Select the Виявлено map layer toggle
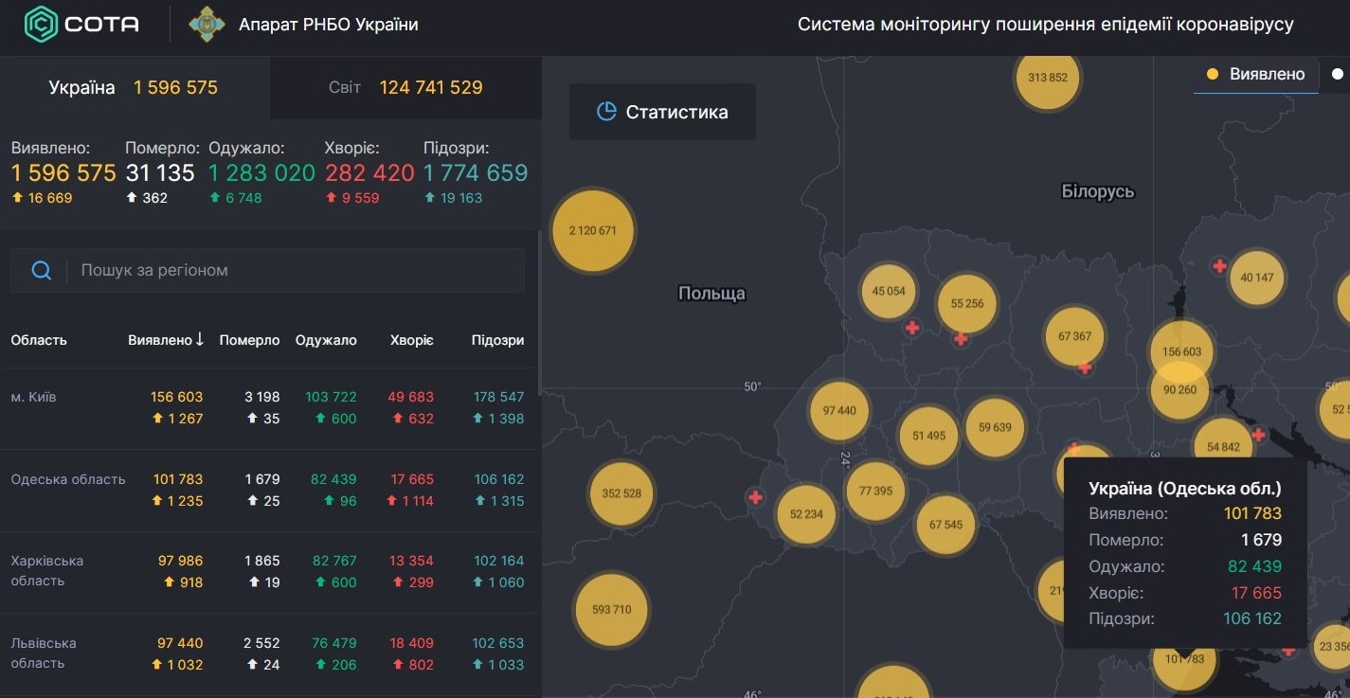Screen dimensions: 1350x698 click(1255, 74)
